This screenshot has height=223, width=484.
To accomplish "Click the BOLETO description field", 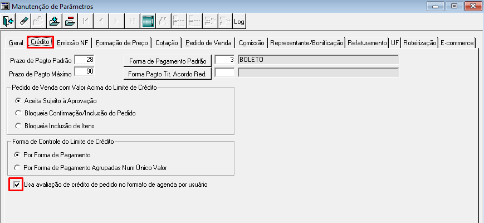I will [319, 60].
